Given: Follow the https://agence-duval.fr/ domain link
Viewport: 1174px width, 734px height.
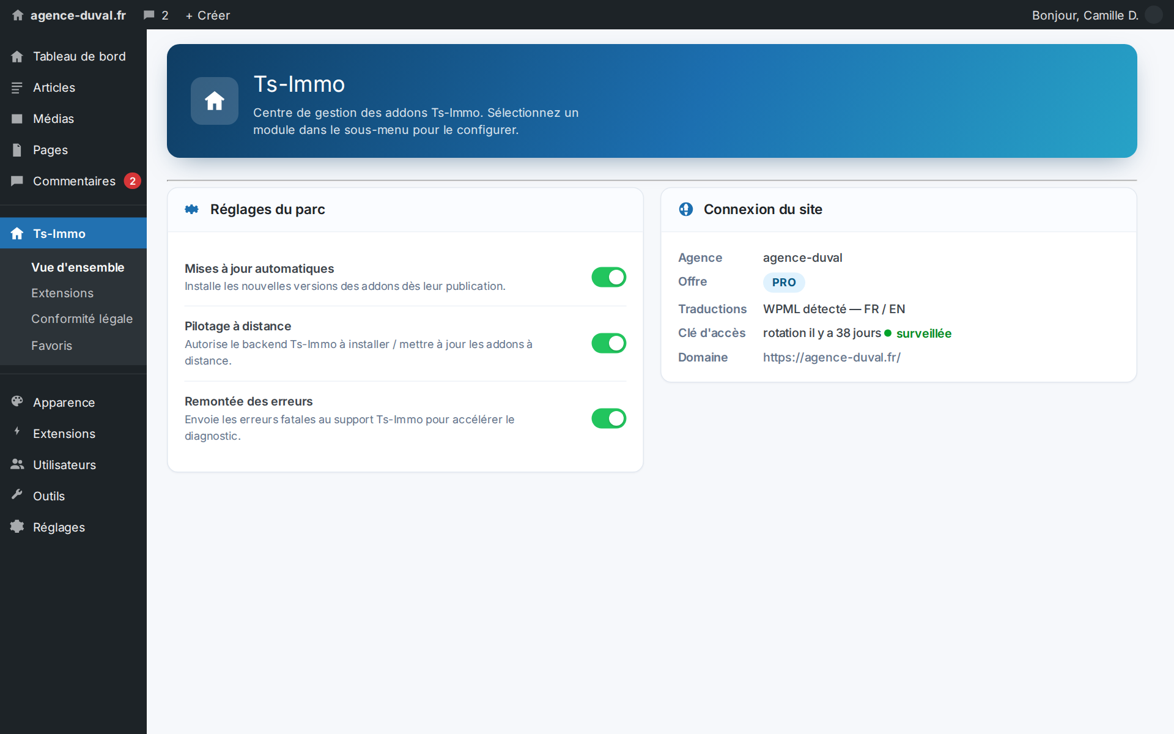Looking at the screenshot, I should [x=832, y=357].
